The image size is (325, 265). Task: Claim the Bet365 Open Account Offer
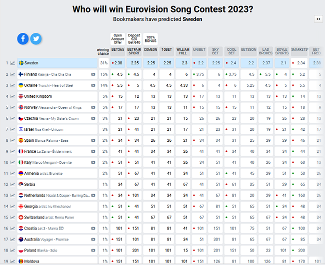pyautogui.click(x=117, y=39)
